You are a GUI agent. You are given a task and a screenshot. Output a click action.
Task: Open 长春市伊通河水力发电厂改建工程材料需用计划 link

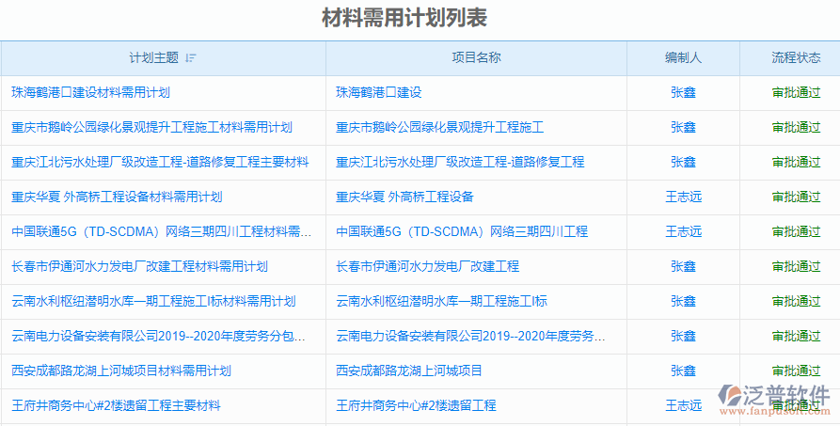pyautogui.click(x=139, y=266)
